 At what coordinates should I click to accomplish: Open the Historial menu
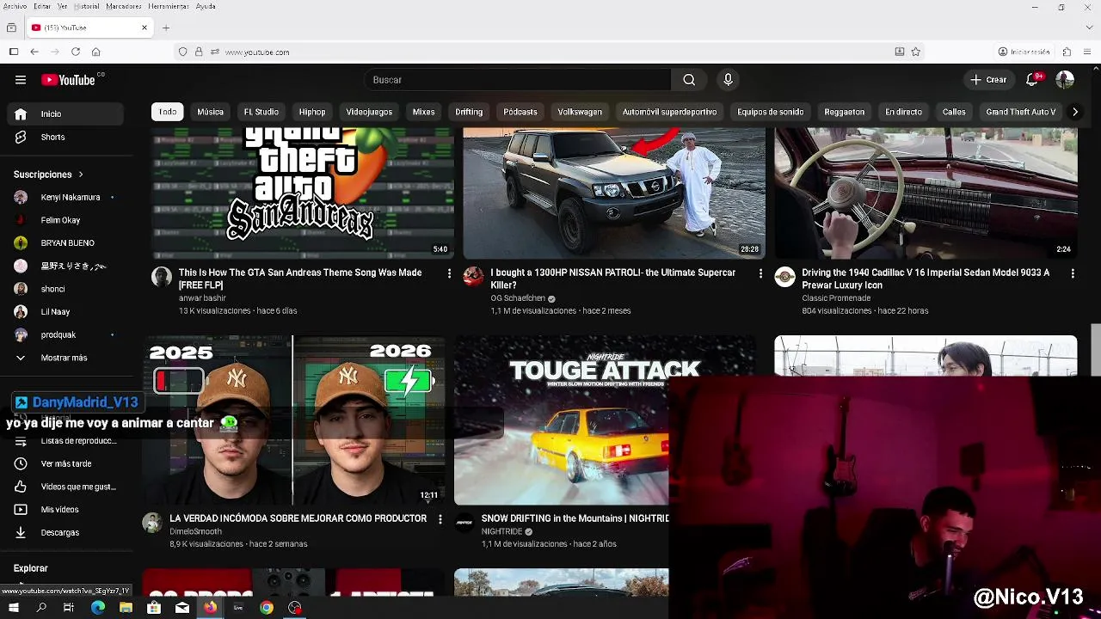pyautogui.click(x=86, y=6)
